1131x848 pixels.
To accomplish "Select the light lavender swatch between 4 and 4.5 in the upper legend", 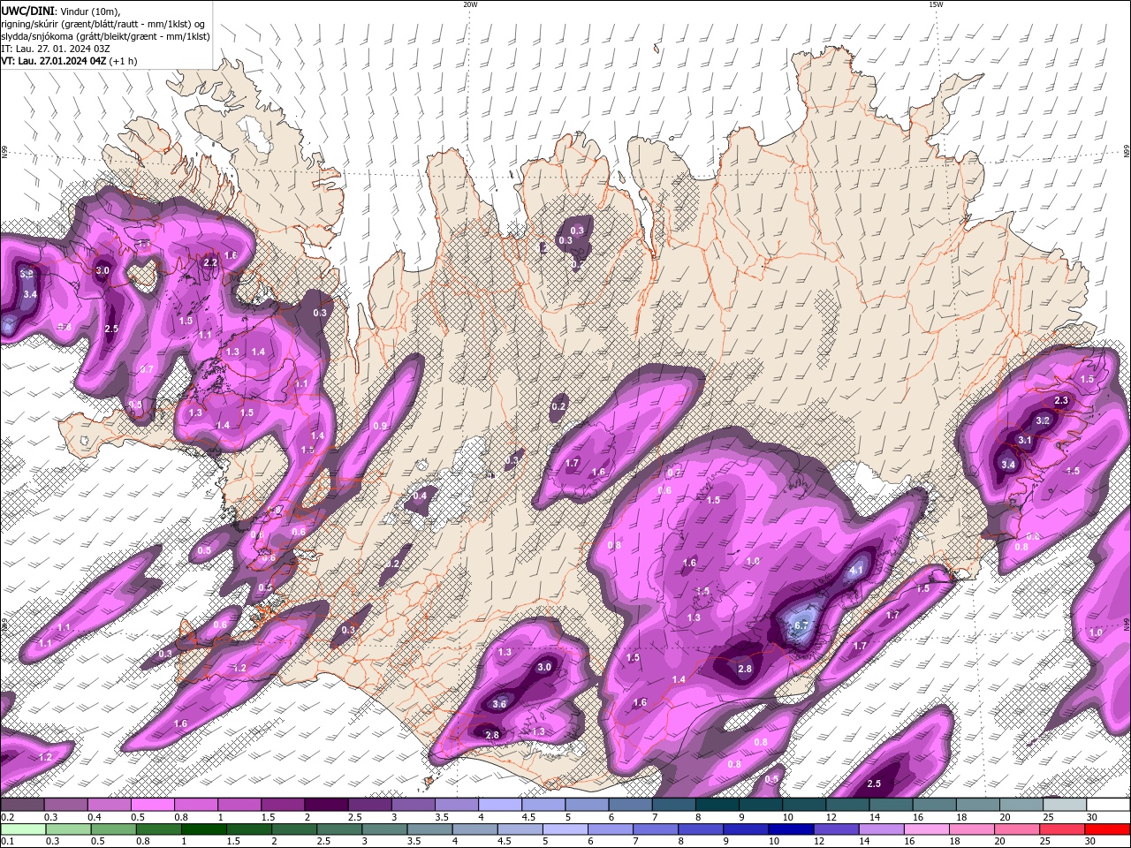I will click(x=500, y=805).
